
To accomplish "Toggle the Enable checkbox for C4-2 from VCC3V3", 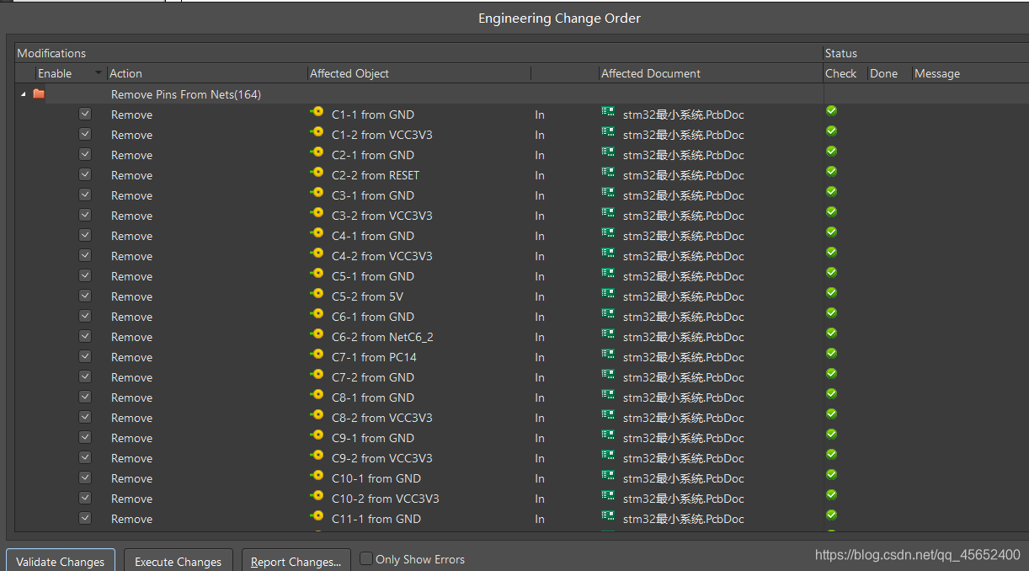I will point(85,255).
